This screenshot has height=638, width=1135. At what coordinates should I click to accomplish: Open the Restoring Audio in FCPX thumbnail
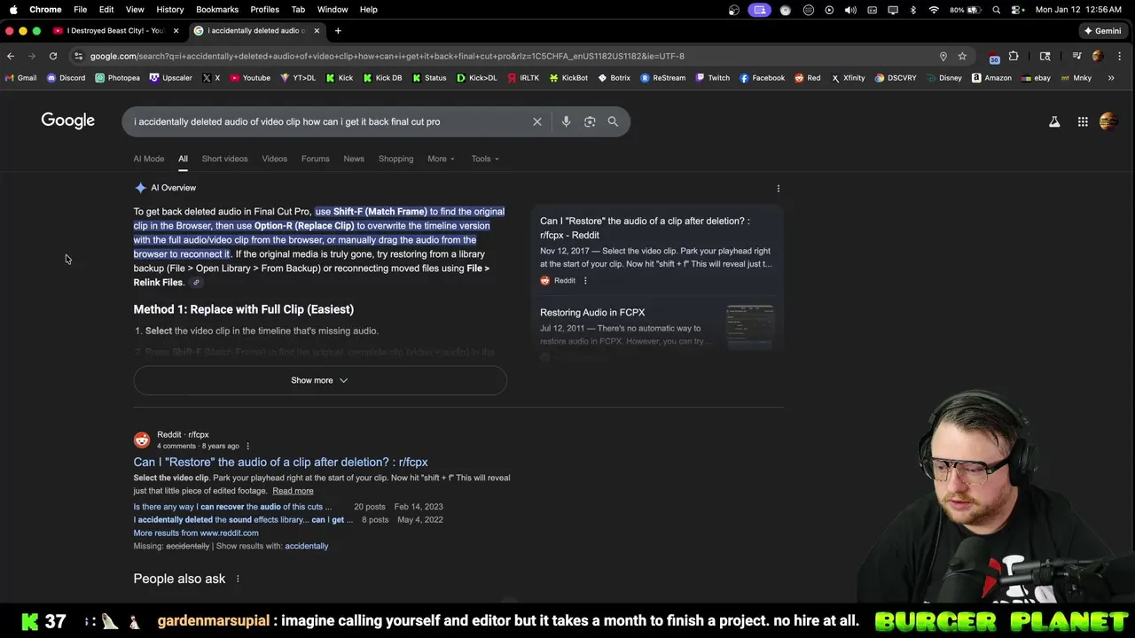point(749,326)
